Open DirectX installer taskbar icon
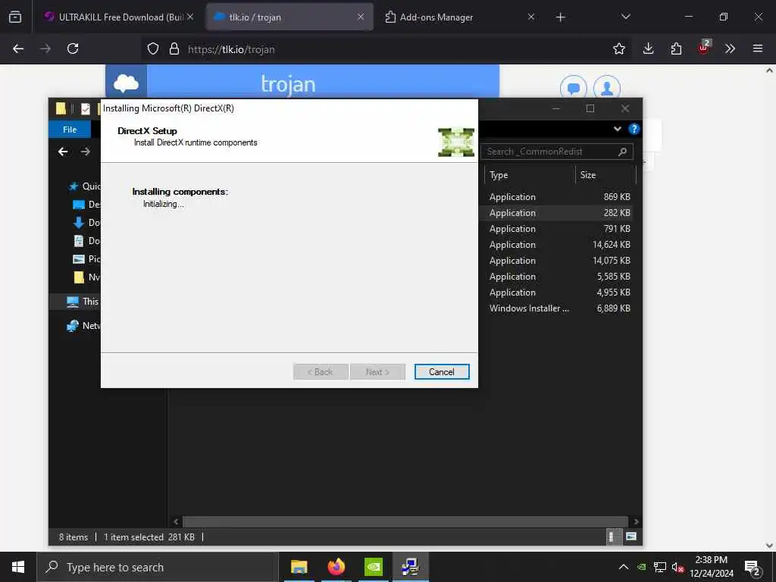 [x=410, y=567]
